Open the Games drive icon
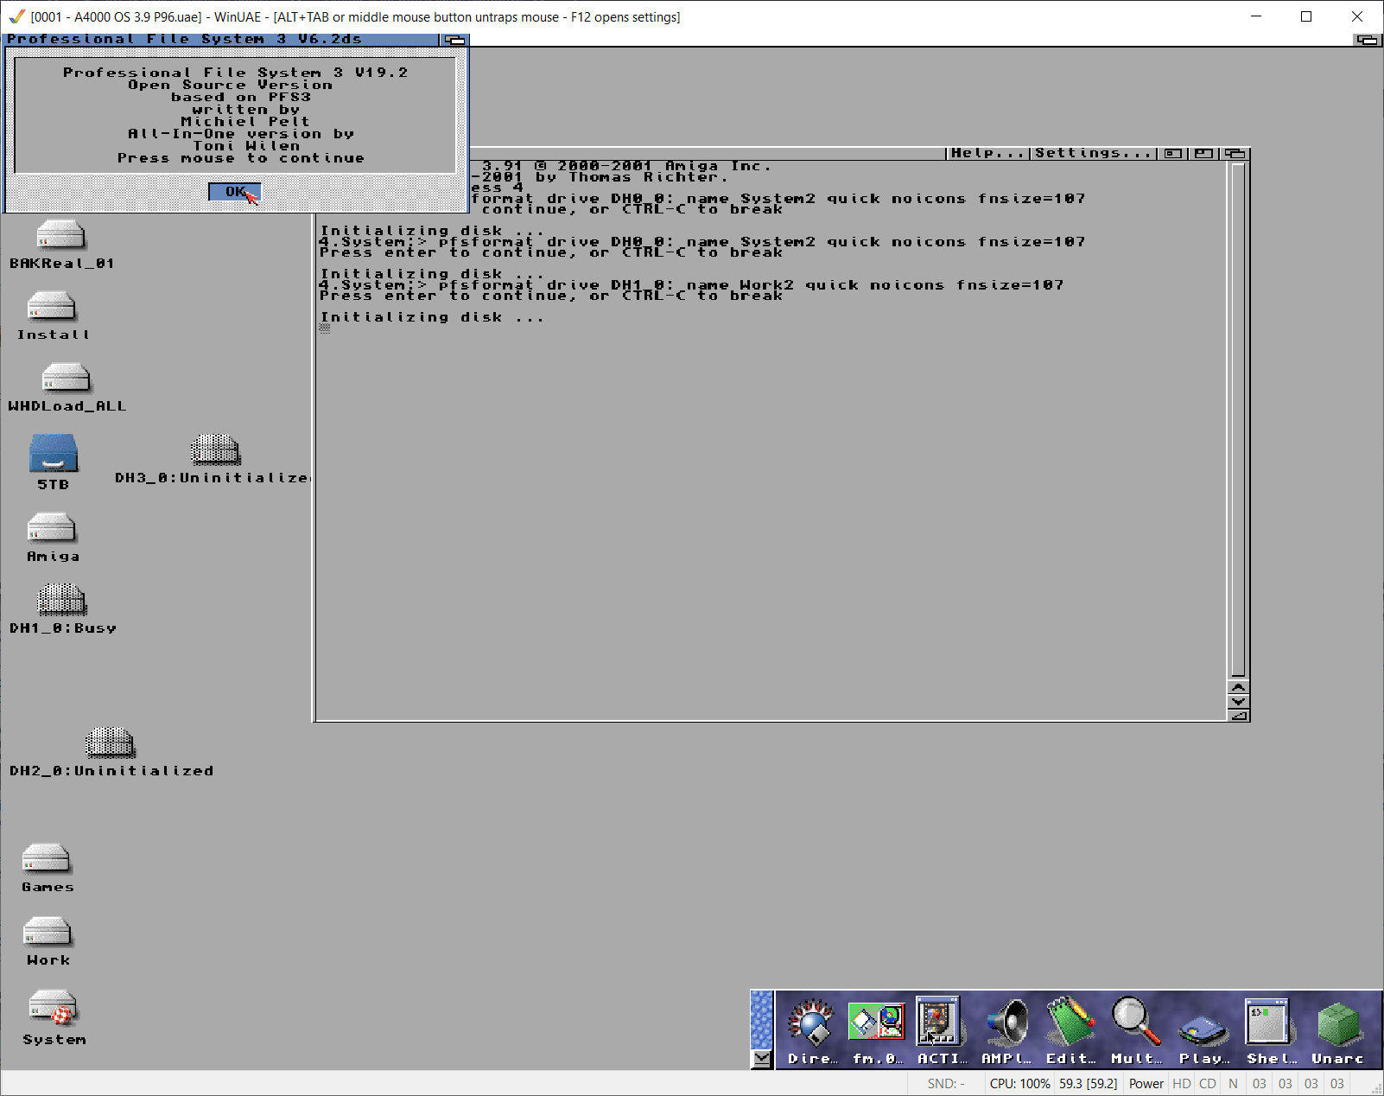Image resolution: width=1384 pixels, height=1096 pixels. (x=47, y=859)
